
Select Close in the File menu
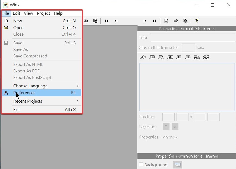[x=42, y=34]
